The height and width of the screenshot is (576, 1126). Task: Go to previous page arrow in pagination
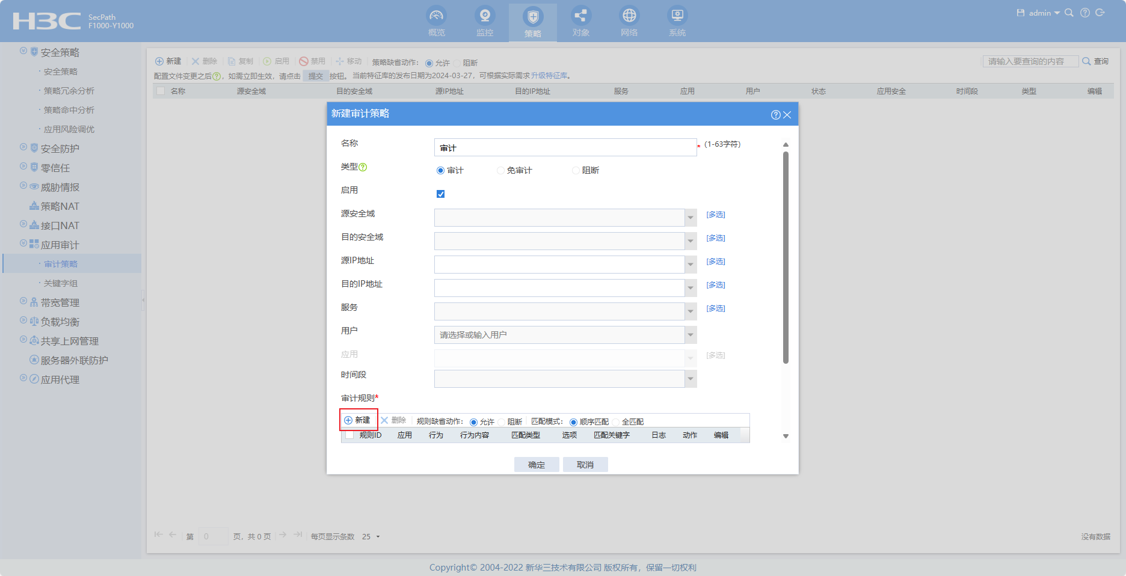click(173, 535)
